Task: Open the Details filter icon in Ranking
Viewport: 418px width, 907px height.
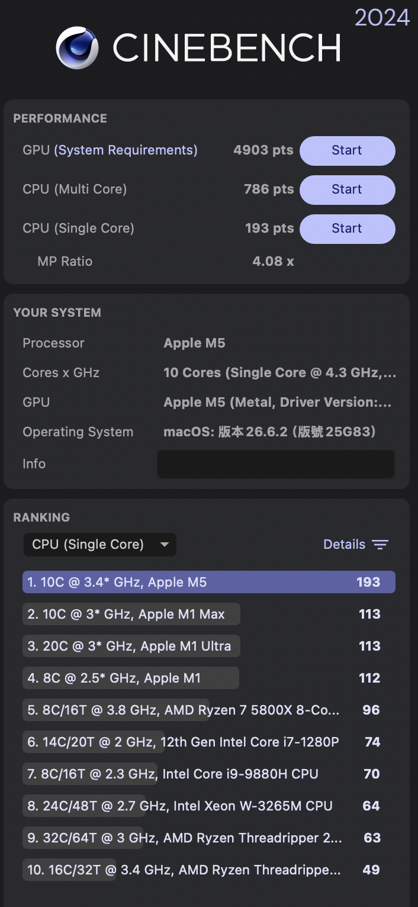Action: tap(380, 545)
